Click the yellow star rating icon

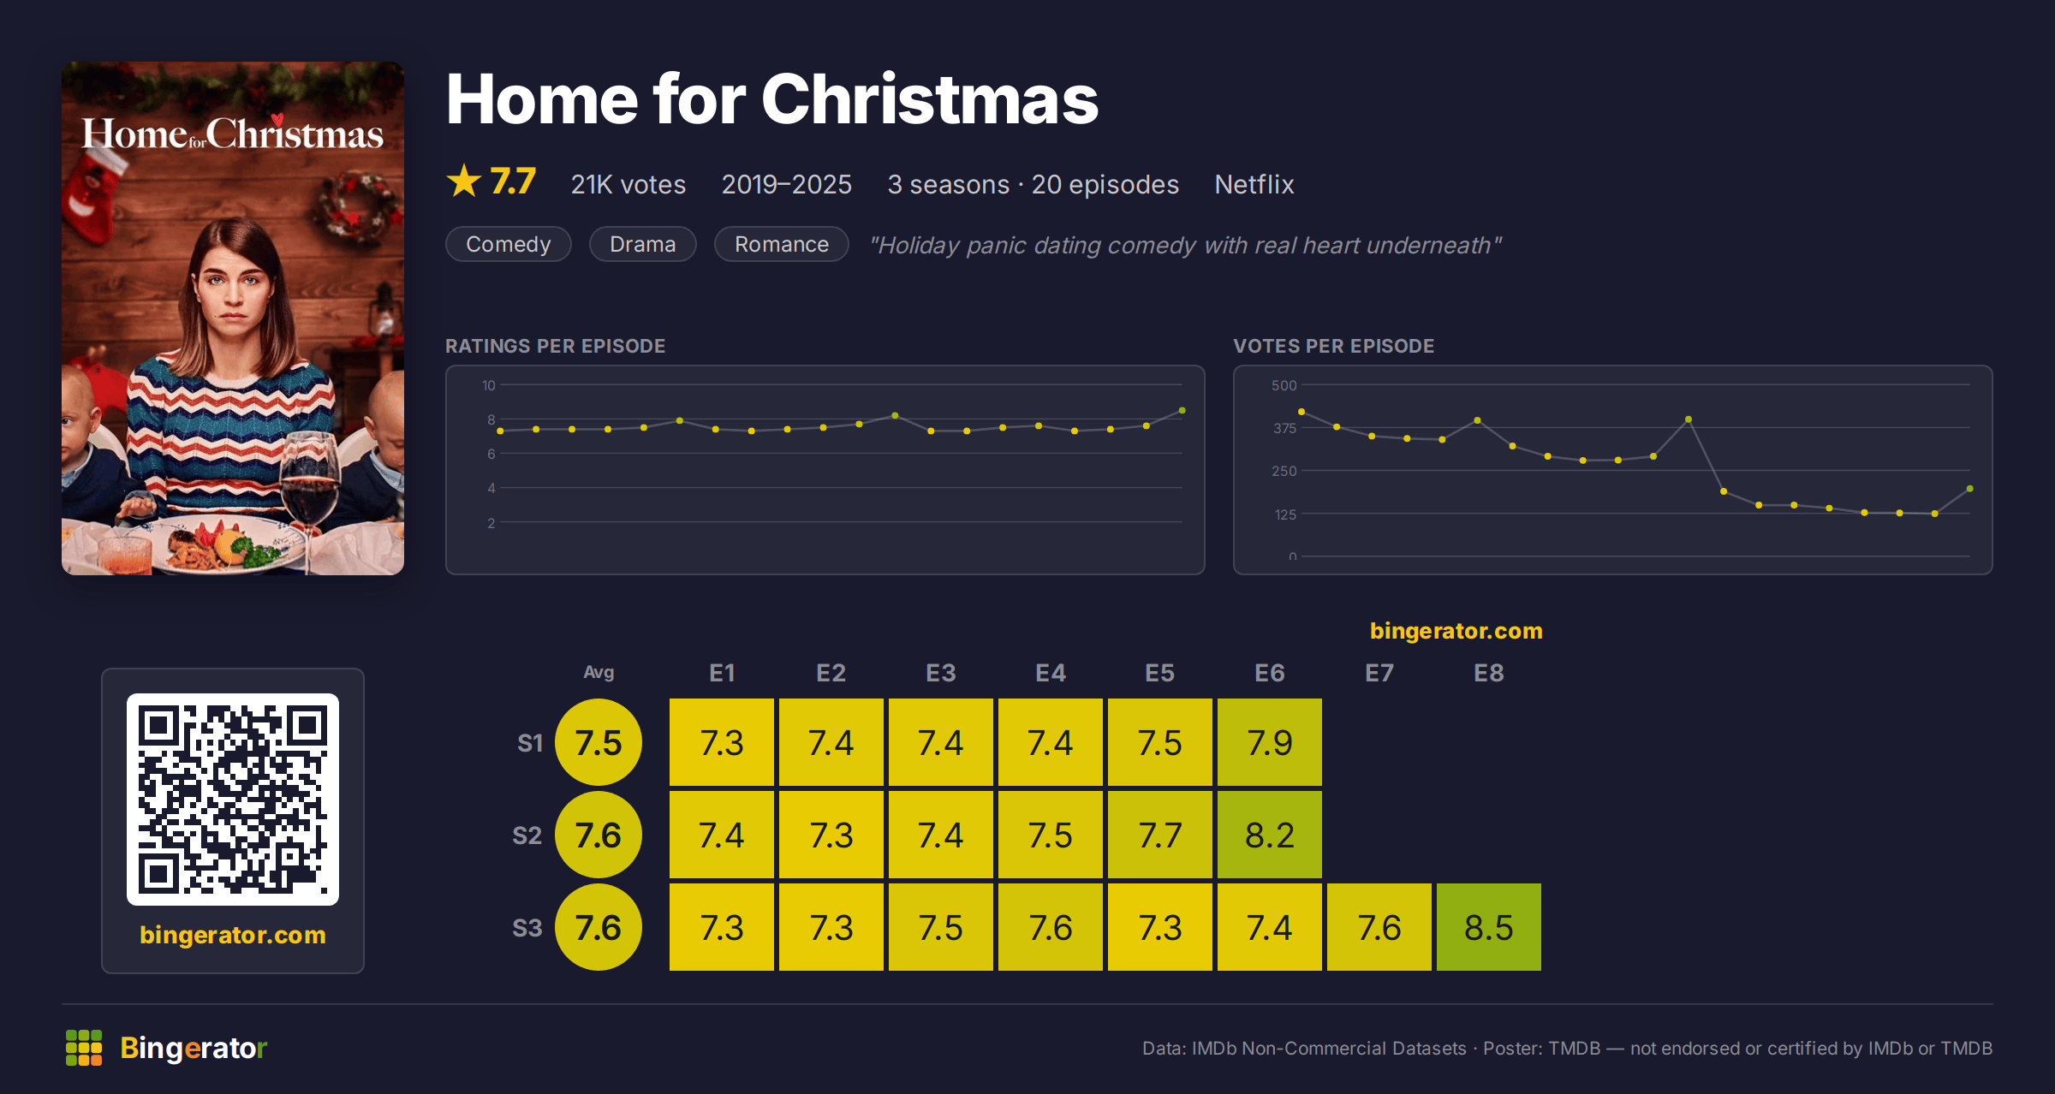point(464,181)
